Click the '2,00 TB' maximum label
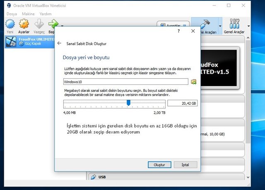Viewport: 265px width, 190px height. coord(159,113)
